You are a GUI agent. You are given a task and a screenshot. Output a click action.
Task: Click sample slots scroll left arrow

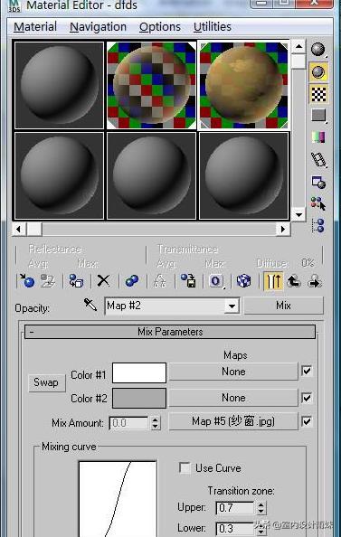19,229
